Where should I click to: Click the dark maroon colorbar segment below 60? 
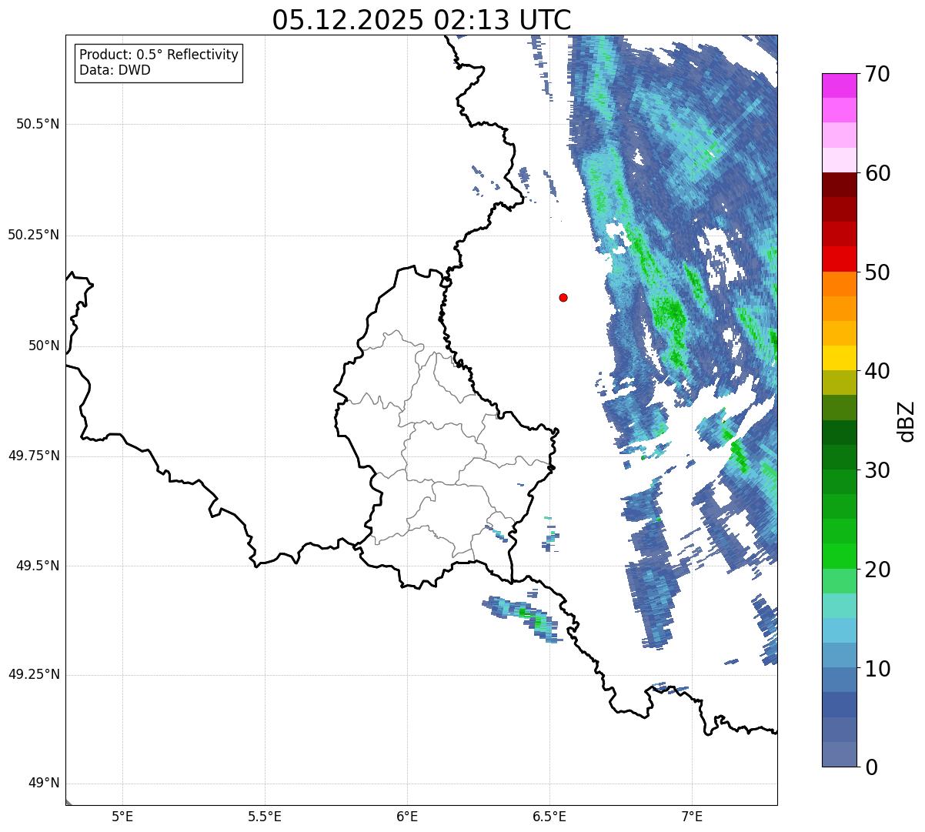pyautogui.click(x=840, y=185)
